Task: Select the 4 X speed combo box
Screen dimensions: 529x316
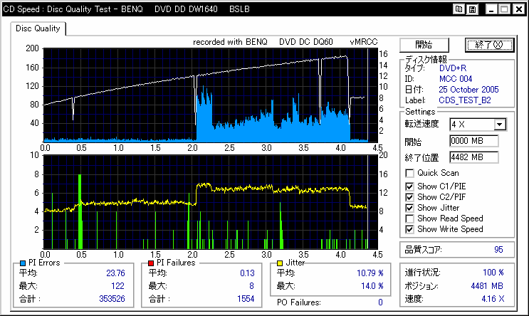Action: pos(478,125)
